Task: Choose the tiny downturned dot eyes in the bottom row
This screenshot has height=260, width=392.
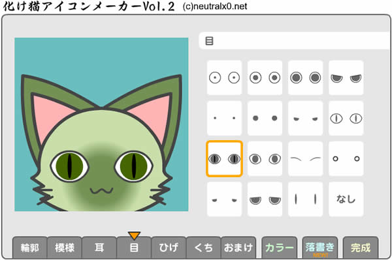Action: [x=224, y=199]
